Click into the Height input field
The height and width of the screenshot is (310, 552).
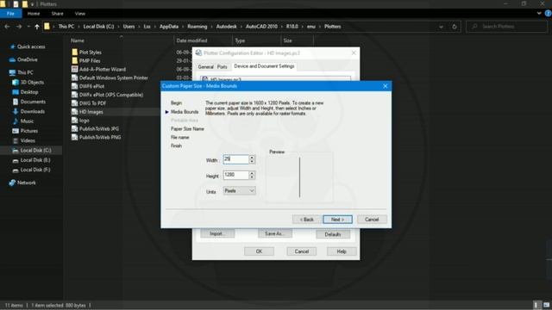point(235,175)
